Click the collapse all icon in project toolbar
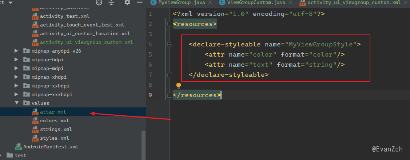Viewport: 410px width, 160px height. [x=111, y=3]
